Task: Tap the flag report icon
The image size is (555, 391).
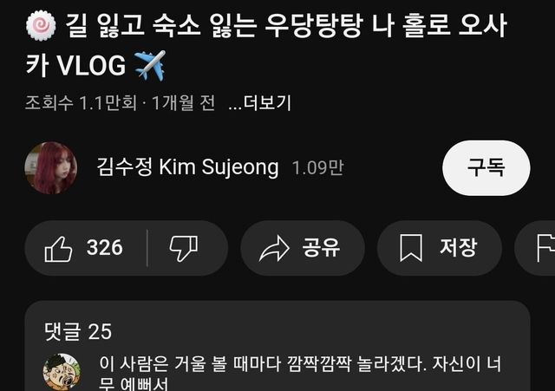Action: [x=545, y=248]
